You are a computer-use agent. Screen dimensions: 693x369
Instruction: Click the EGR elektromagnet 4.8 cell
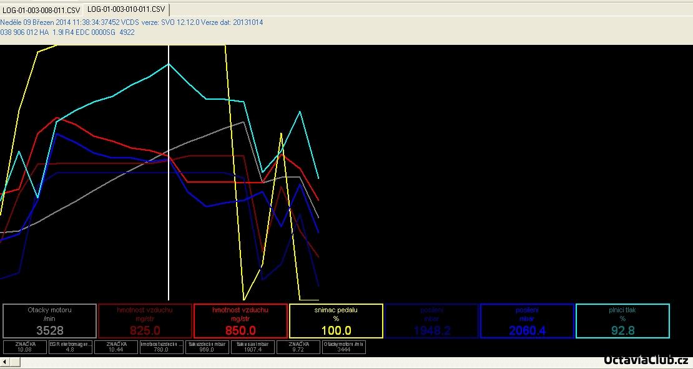(71, 347)
